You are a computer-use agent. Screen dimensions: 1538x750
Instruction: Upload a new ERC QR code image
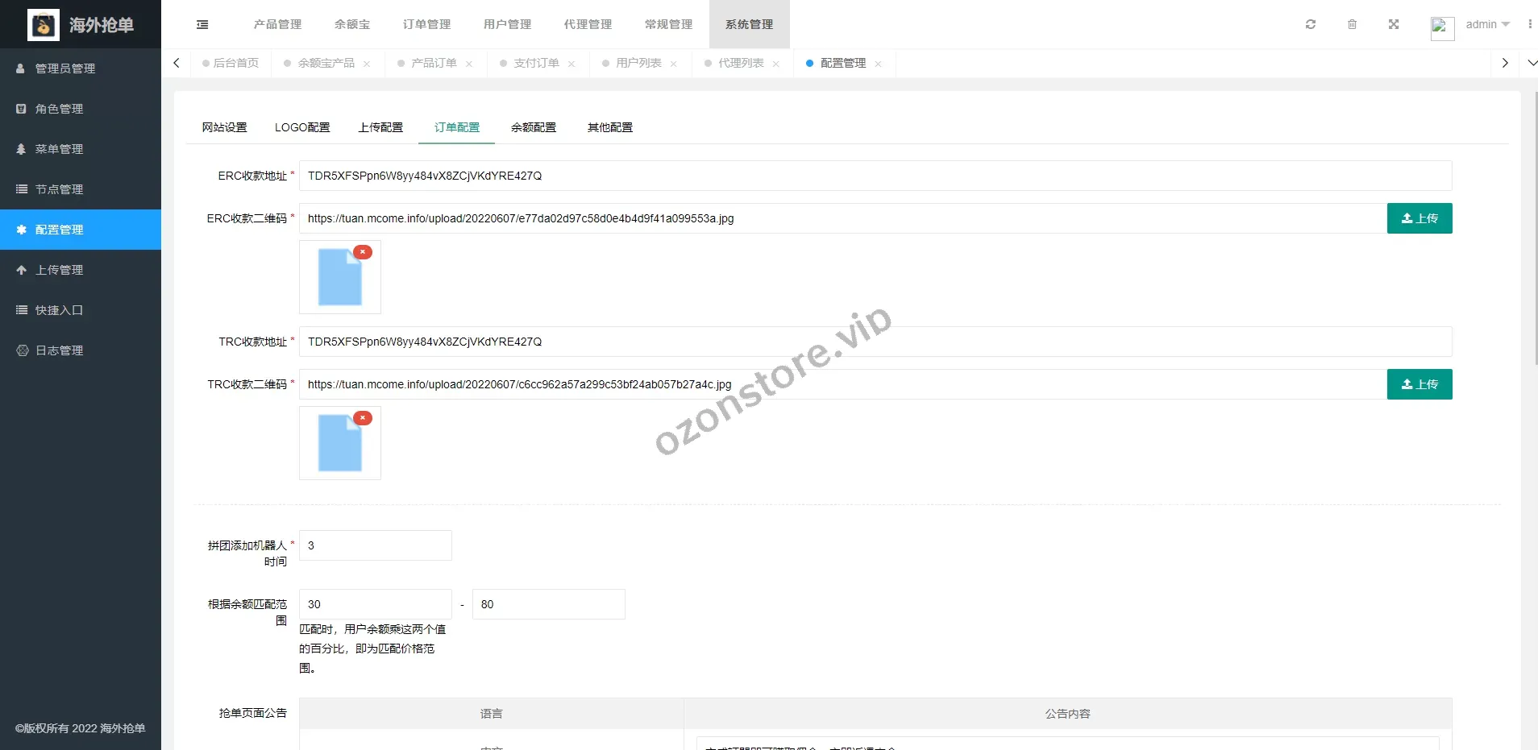[1419, 218]
